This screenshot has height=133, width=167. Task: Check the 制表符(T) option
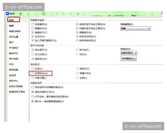coord(78,69)
